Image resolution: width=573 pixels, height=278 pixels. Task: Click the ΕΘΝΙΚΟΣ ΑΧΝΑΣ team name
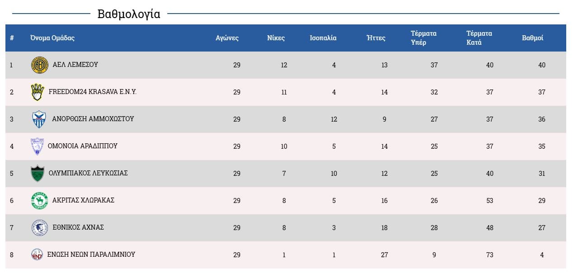pos(78,227)
